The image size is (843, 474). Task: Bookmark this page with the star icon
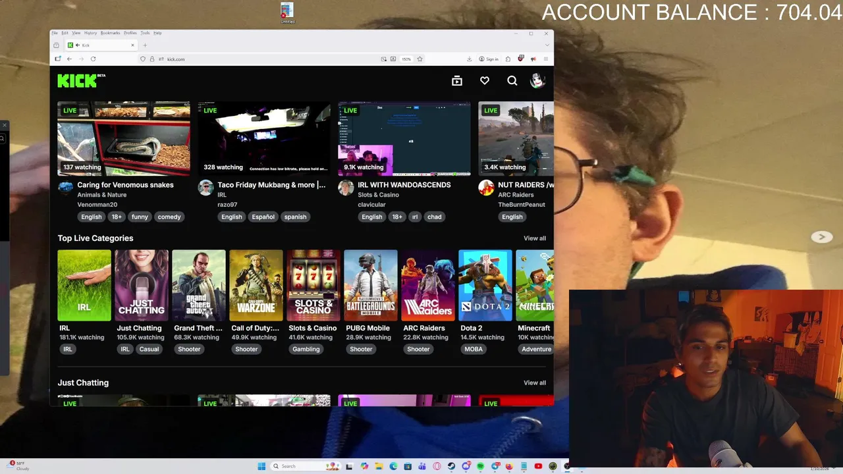(x=420, y=59)
